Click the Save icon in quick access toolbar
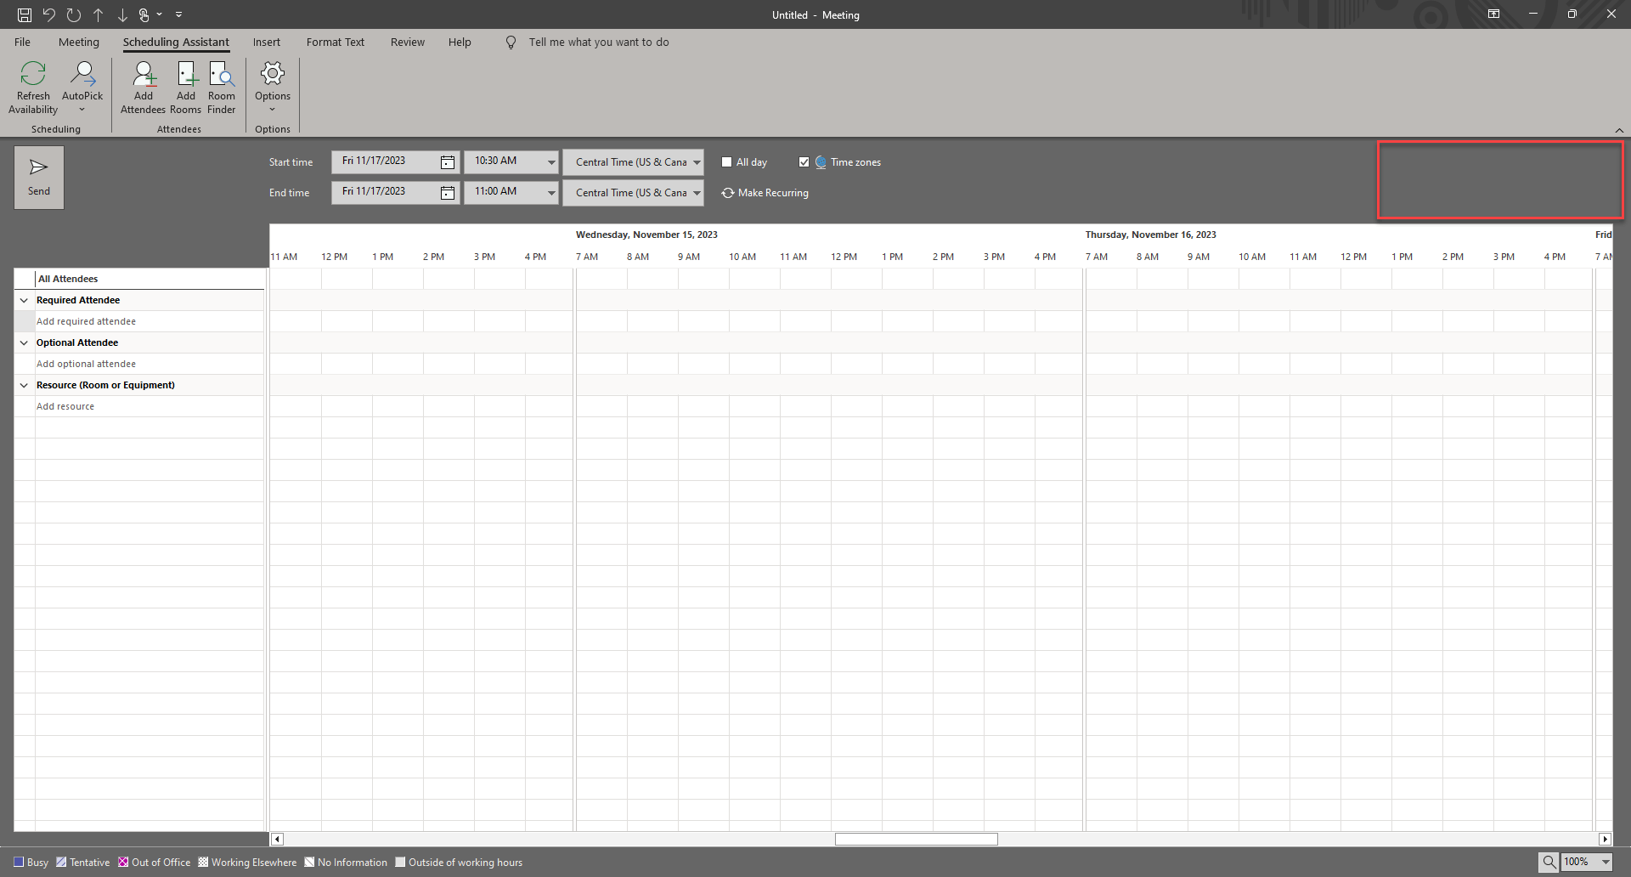Viewport: 1631px width, 877px height. coord(23,14)
